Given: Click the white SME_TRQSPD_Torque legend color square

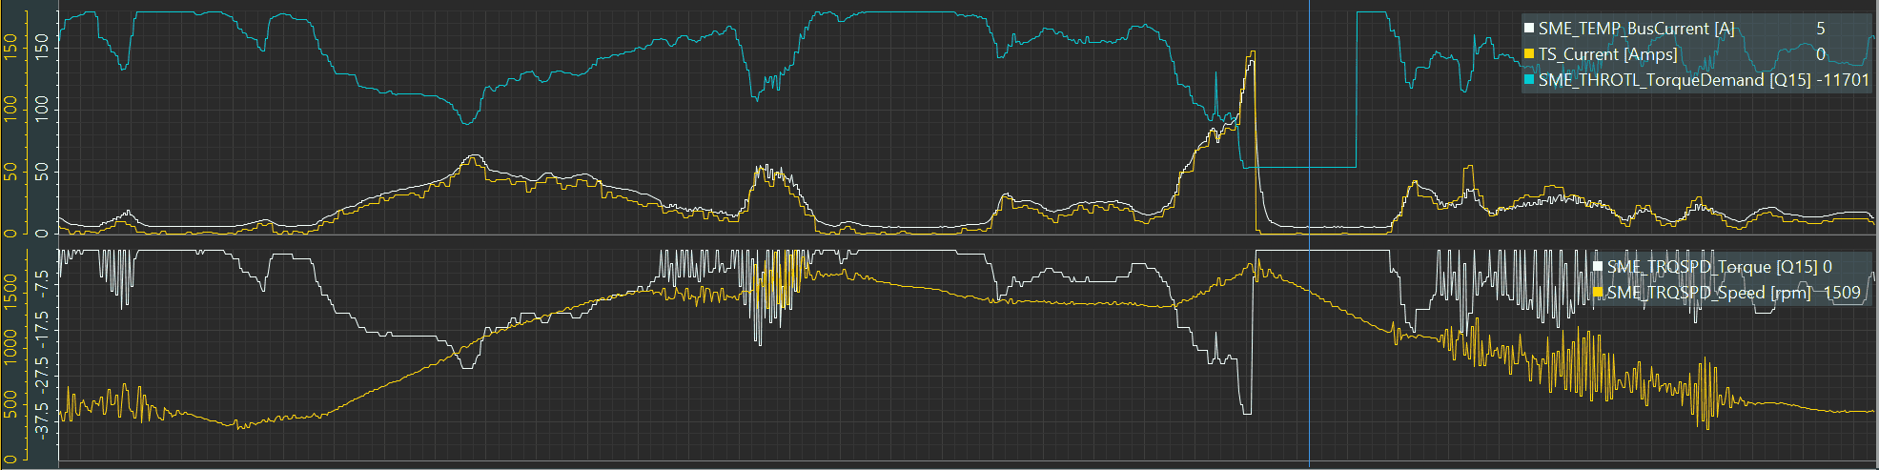Looking at the screenshot, I should [x=1598, y=267].
